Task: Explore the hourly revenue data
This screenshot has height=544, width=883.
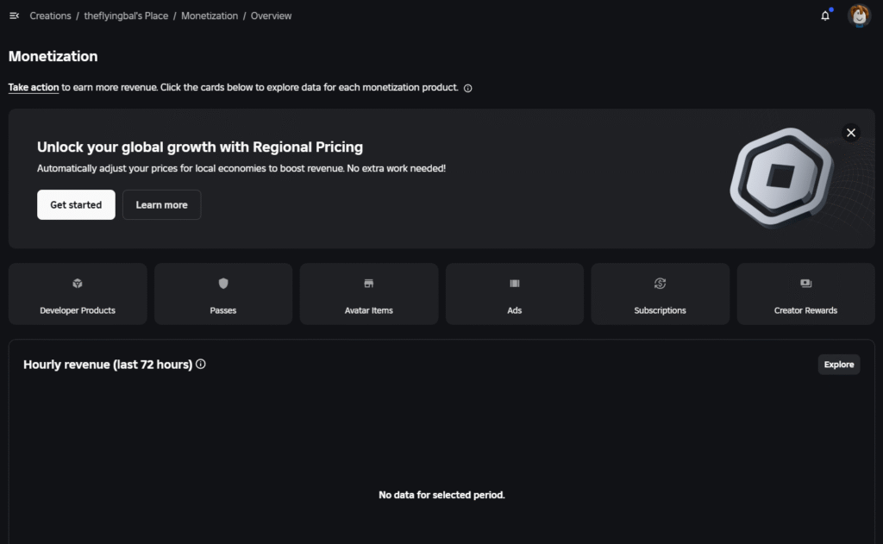Action: tap(838, 364)
